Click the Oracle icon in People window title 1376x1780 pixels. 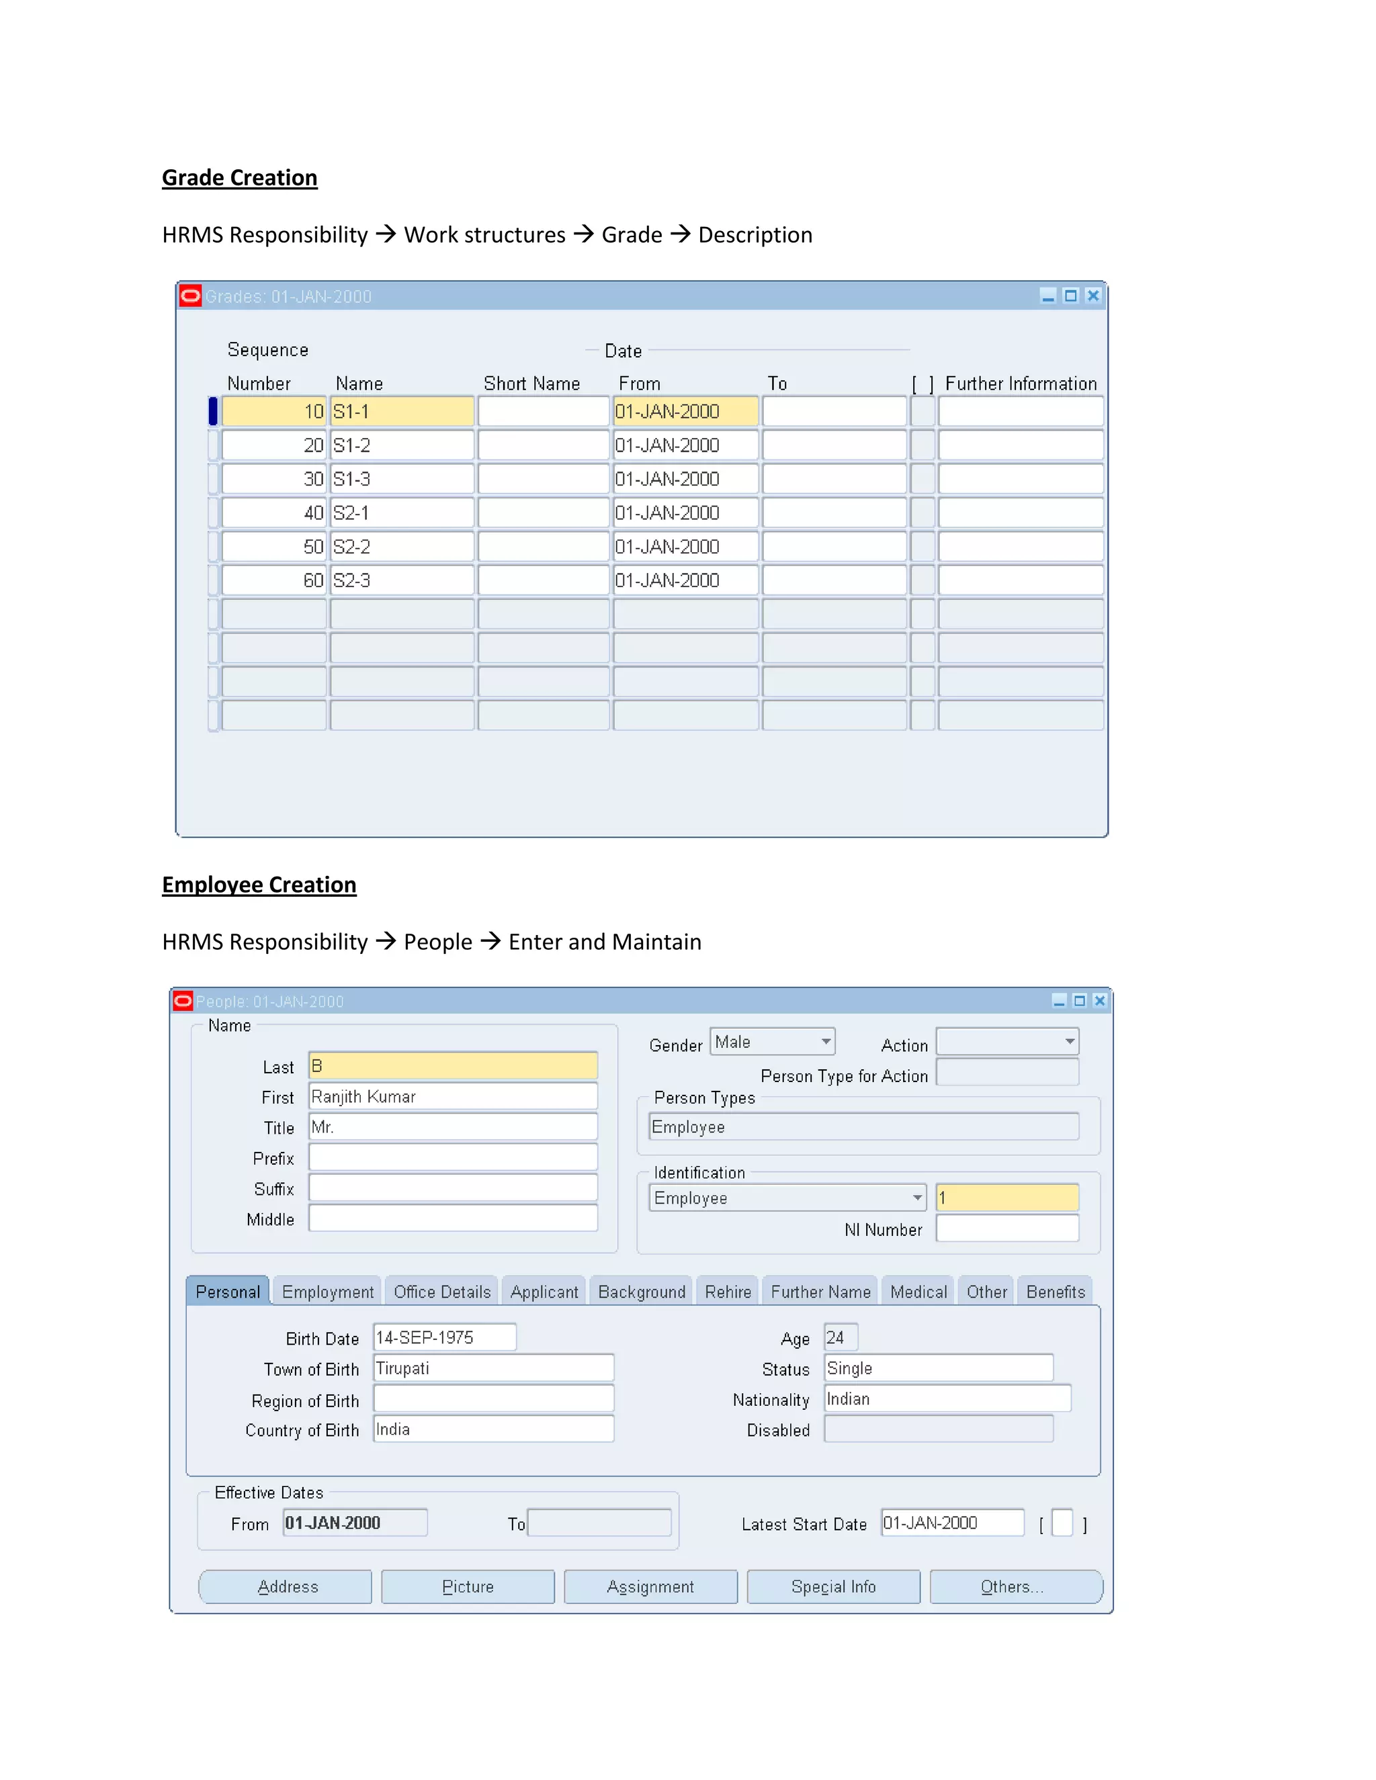point(183,1000)
